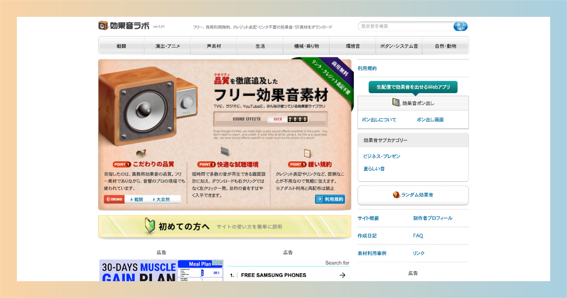Click the arrow icon in the blue 利用規約 button
Viewport: 567px width, 298px height.
point(319,199)
